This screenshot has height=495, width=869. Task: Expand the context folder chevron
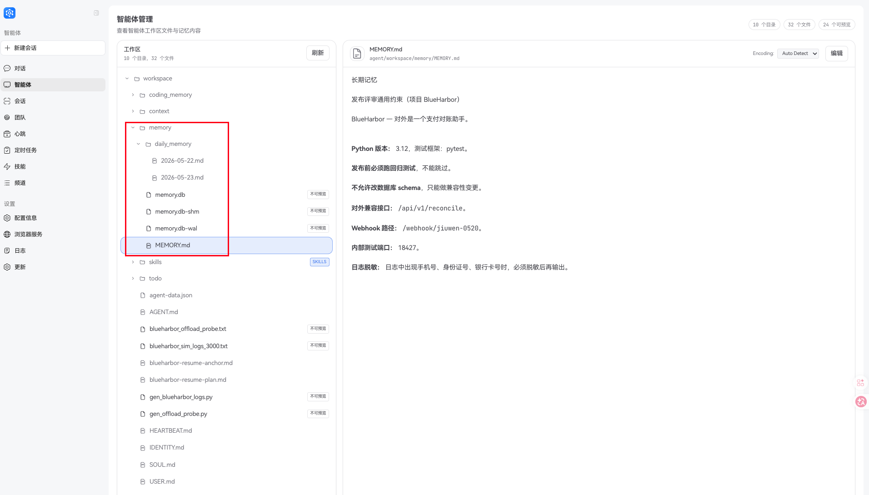click(133, 111)
